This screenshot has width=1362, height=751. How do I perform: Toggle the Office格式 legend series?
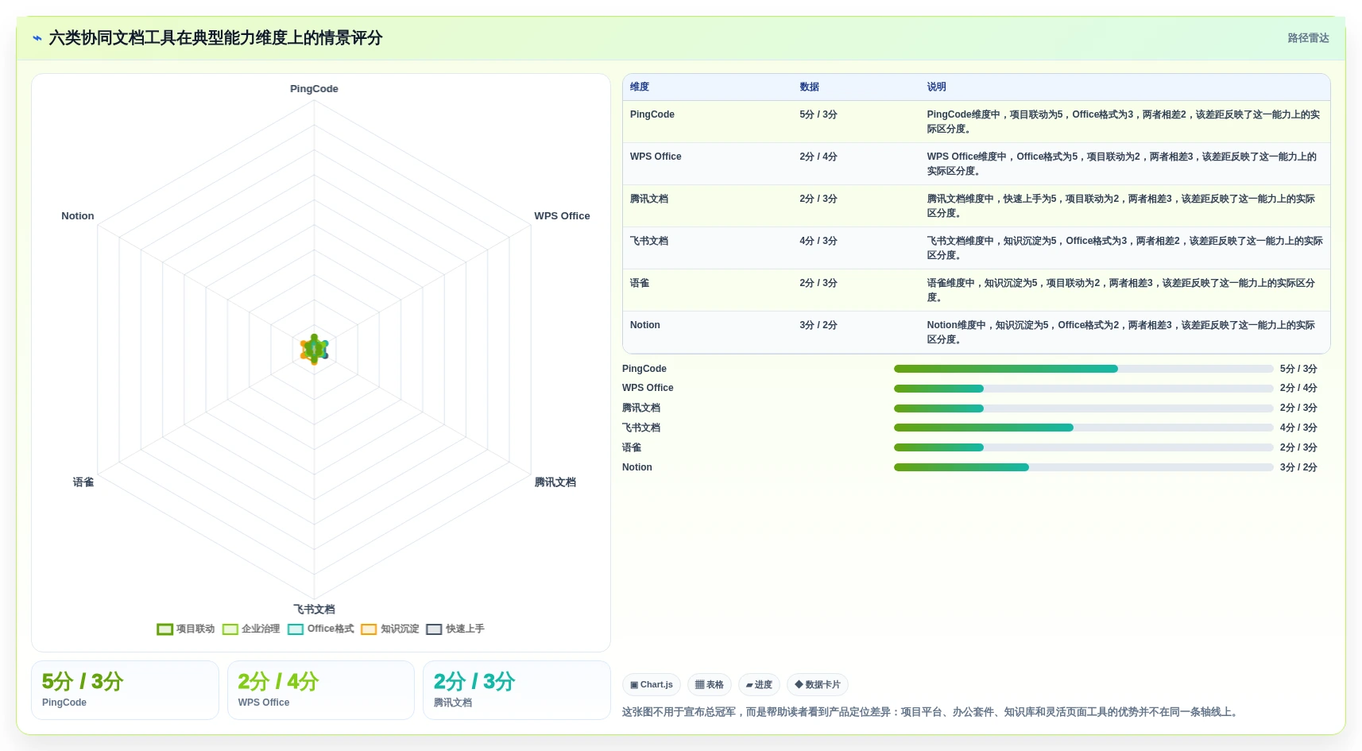[321, 629]
